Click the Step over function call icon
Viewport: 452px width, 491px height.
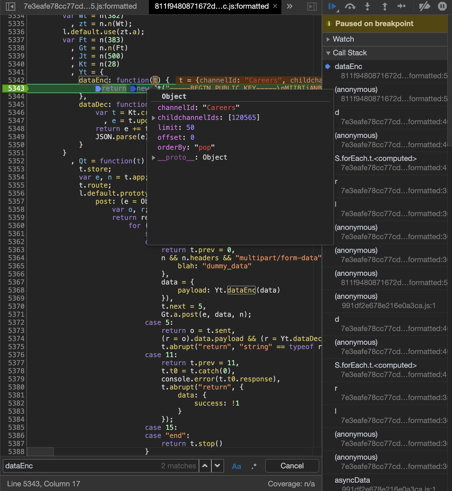(350, 7)
